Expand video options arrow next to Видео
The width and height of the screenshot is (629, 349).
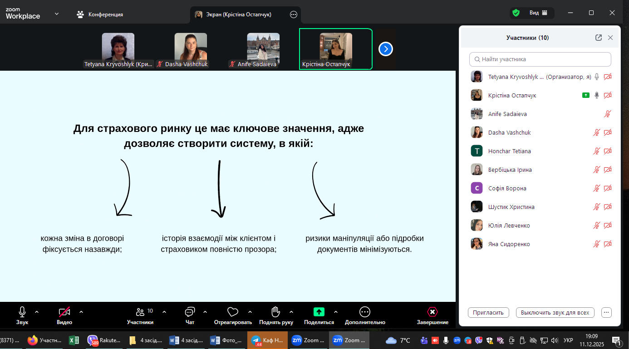pos(81,312)
